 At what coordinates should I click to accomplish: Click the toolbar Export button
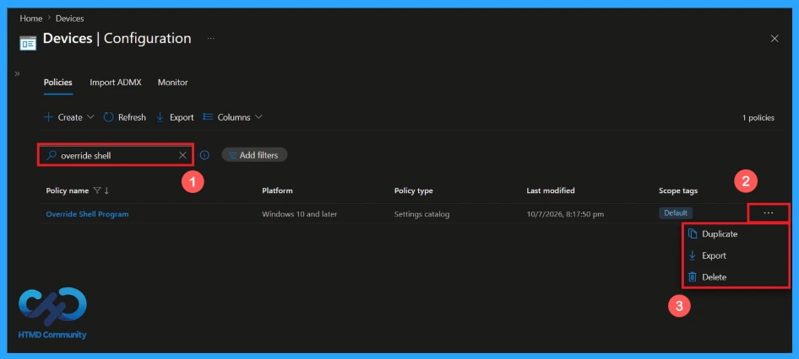click(x=175, y=117)
